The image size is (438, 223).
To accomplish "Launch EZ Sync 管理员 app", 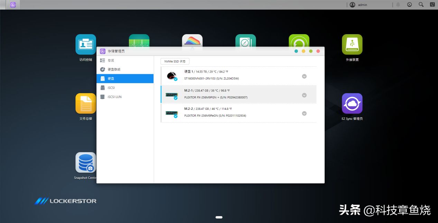I will [352, 104].
